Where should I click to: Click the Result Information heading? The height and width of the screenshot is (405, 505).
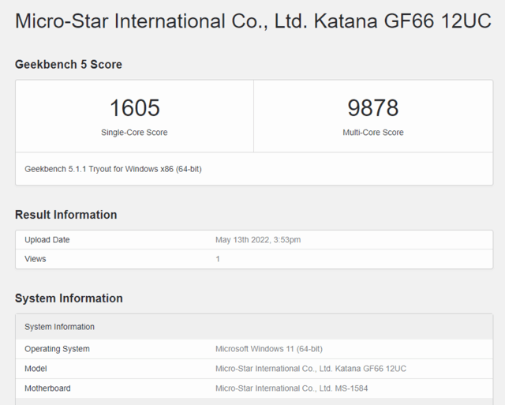pos(65,215)
